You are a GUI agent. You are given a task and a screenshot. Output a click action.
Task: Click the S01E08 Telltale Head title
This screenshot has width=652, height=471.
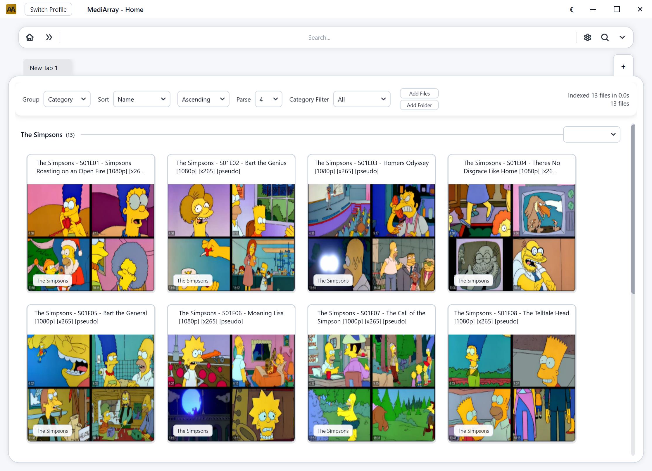point(512,317)
